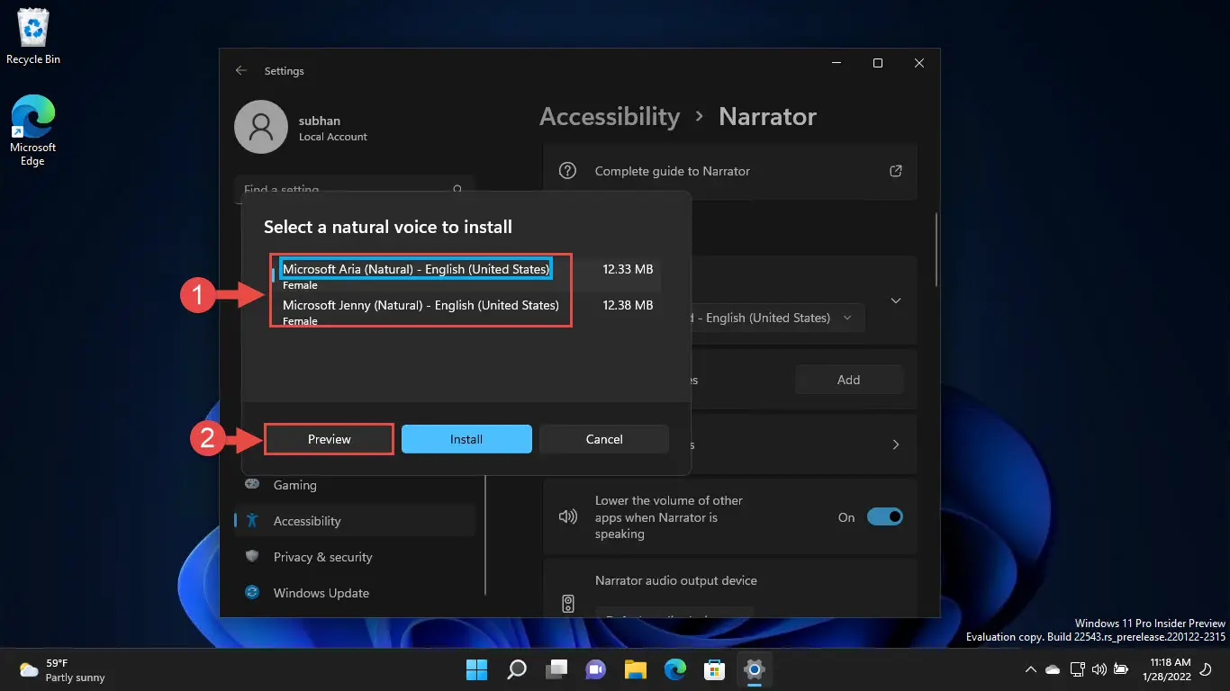Click the speaker icon beside Lower the volume
This screenshot has width=1230, height=691.
[x=567, y=517]
